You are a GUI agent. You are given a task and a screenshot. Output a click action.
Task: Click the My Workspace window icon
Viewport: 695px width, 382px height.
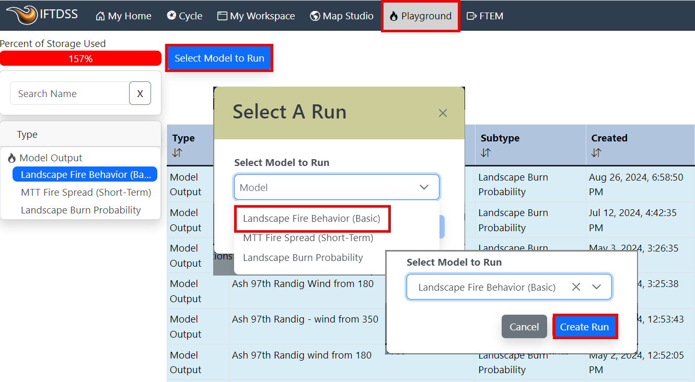click(x=222, y=16)
